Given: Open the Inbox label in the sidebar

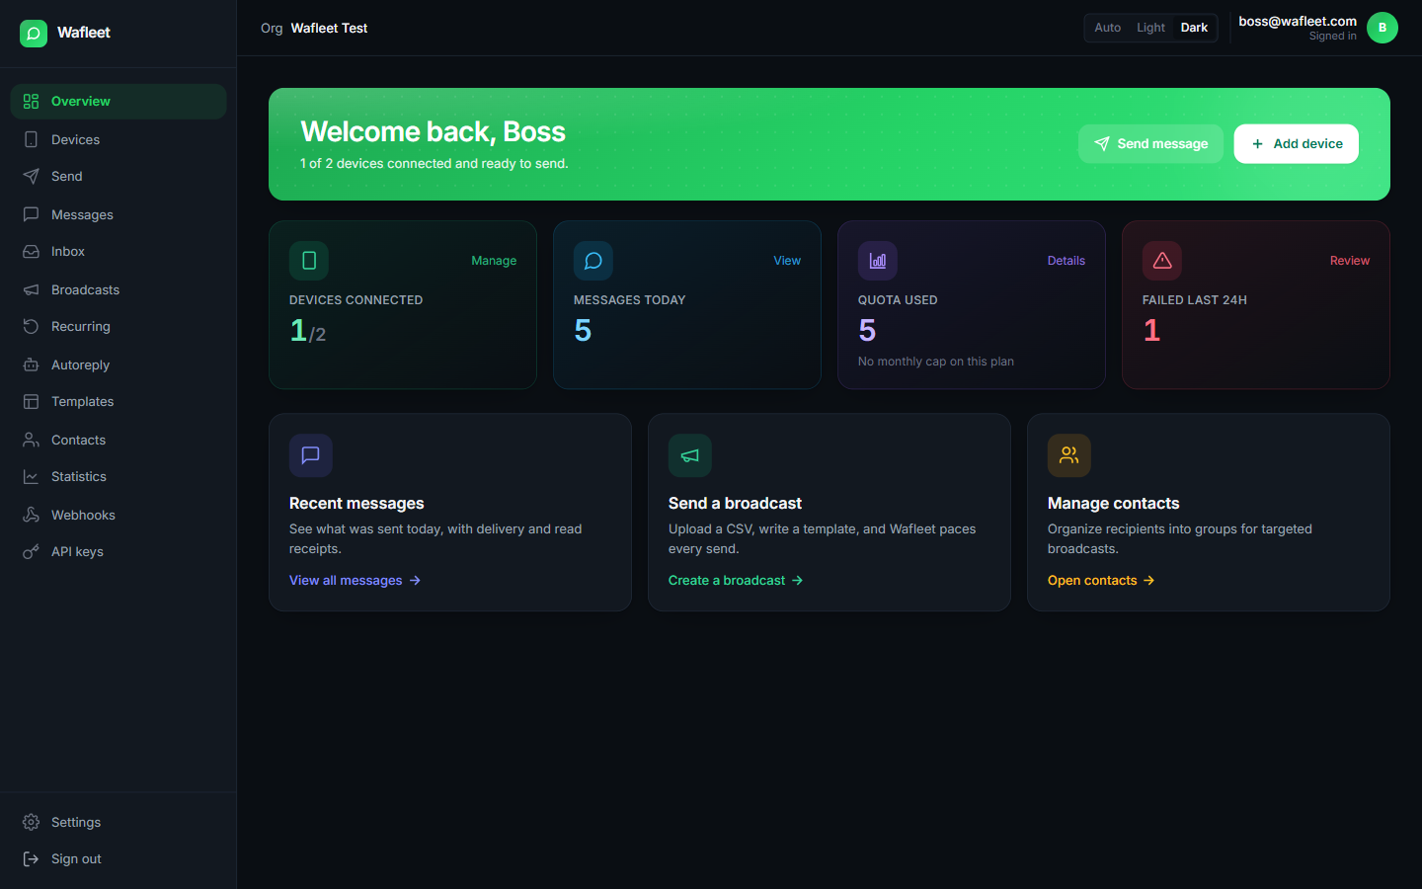Looking at the screenshot, I should click(x=68, y=252).
